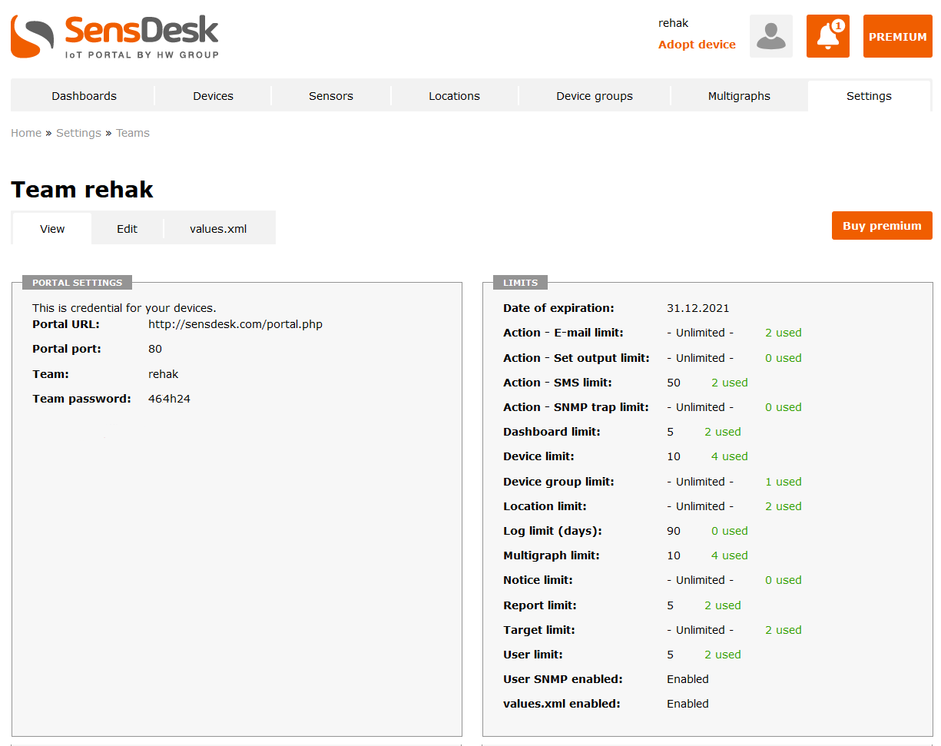
Task: Click the 'Action - E-mail limit:' label
Action: coord(563,333)
